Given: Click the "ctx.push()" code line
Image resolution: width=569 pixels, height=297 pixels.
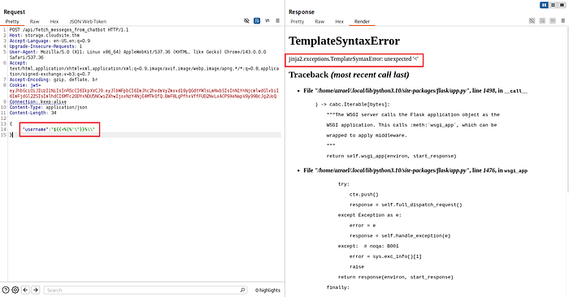Looking at the screenshot, I should [x=364, y=195].
